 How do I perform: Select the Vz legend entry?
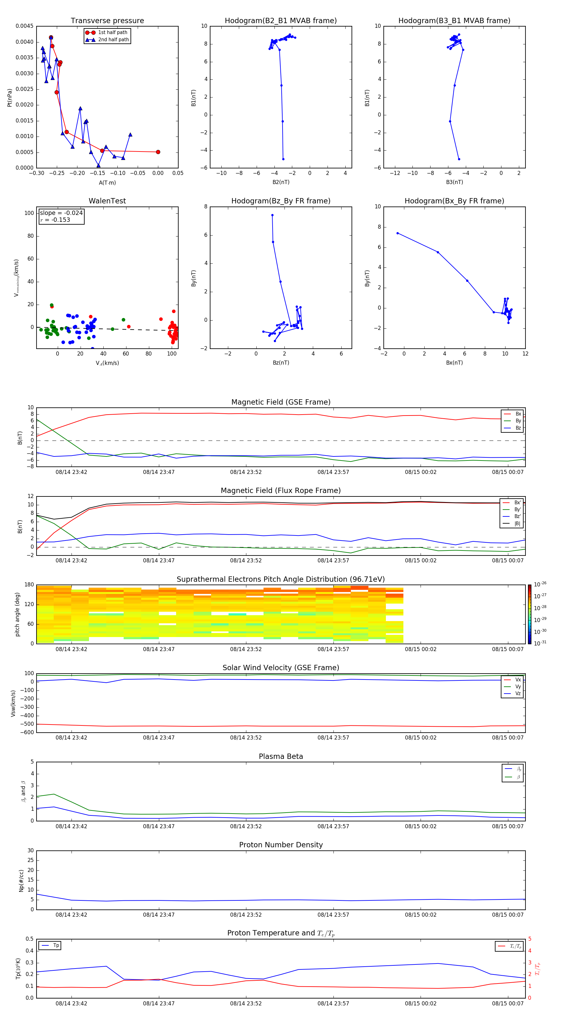512,694
